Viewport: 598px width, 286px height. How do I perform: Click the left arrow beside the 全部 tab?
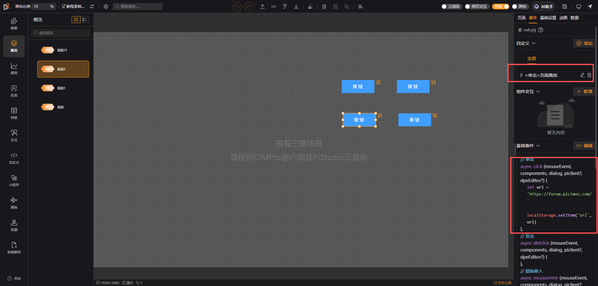(x=524, y=59)
